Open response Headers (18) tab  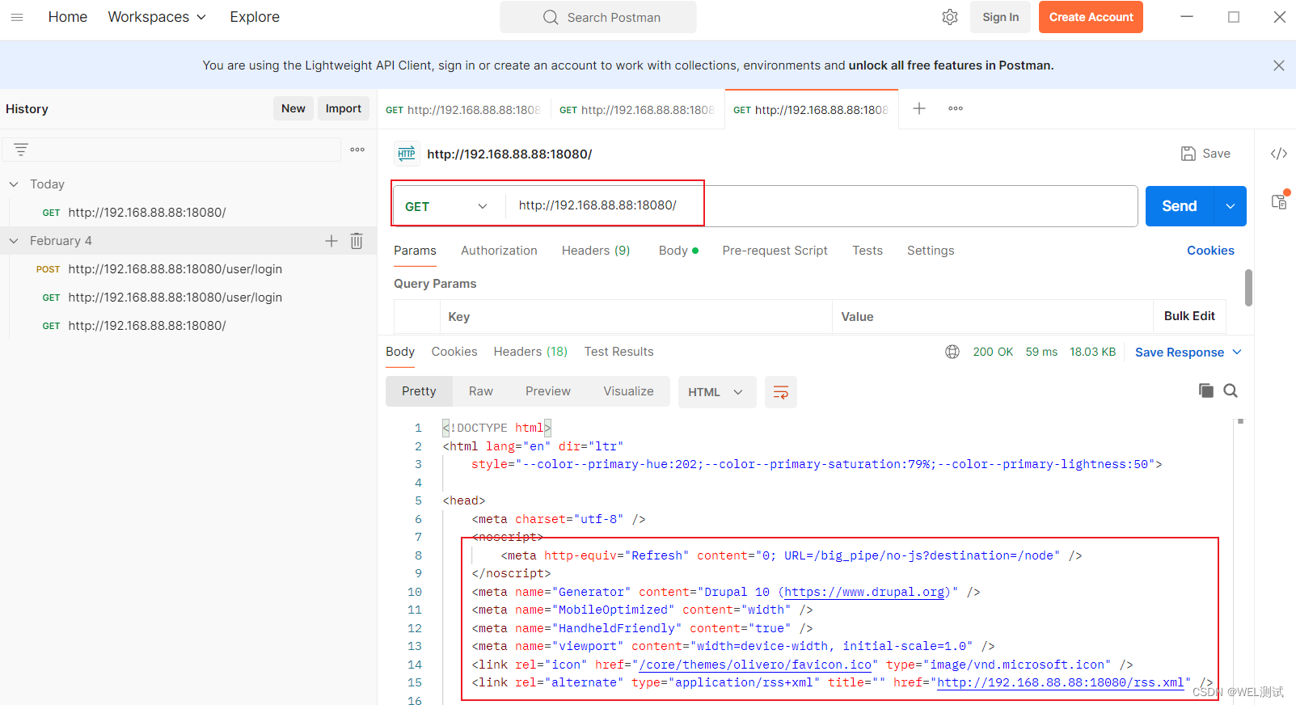coord(530,352)
